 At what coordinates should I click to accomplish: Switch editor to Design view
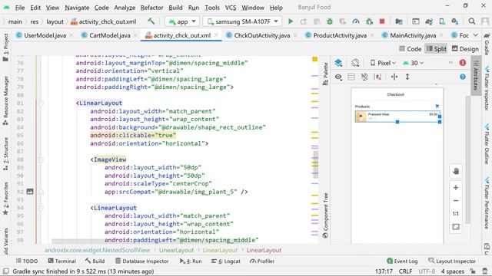pyautogui.click(x=465, y=49)
